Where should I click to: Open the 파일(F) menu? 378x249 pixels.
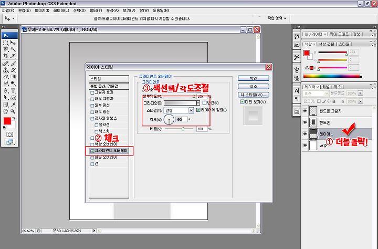click(x=8, y=11)
